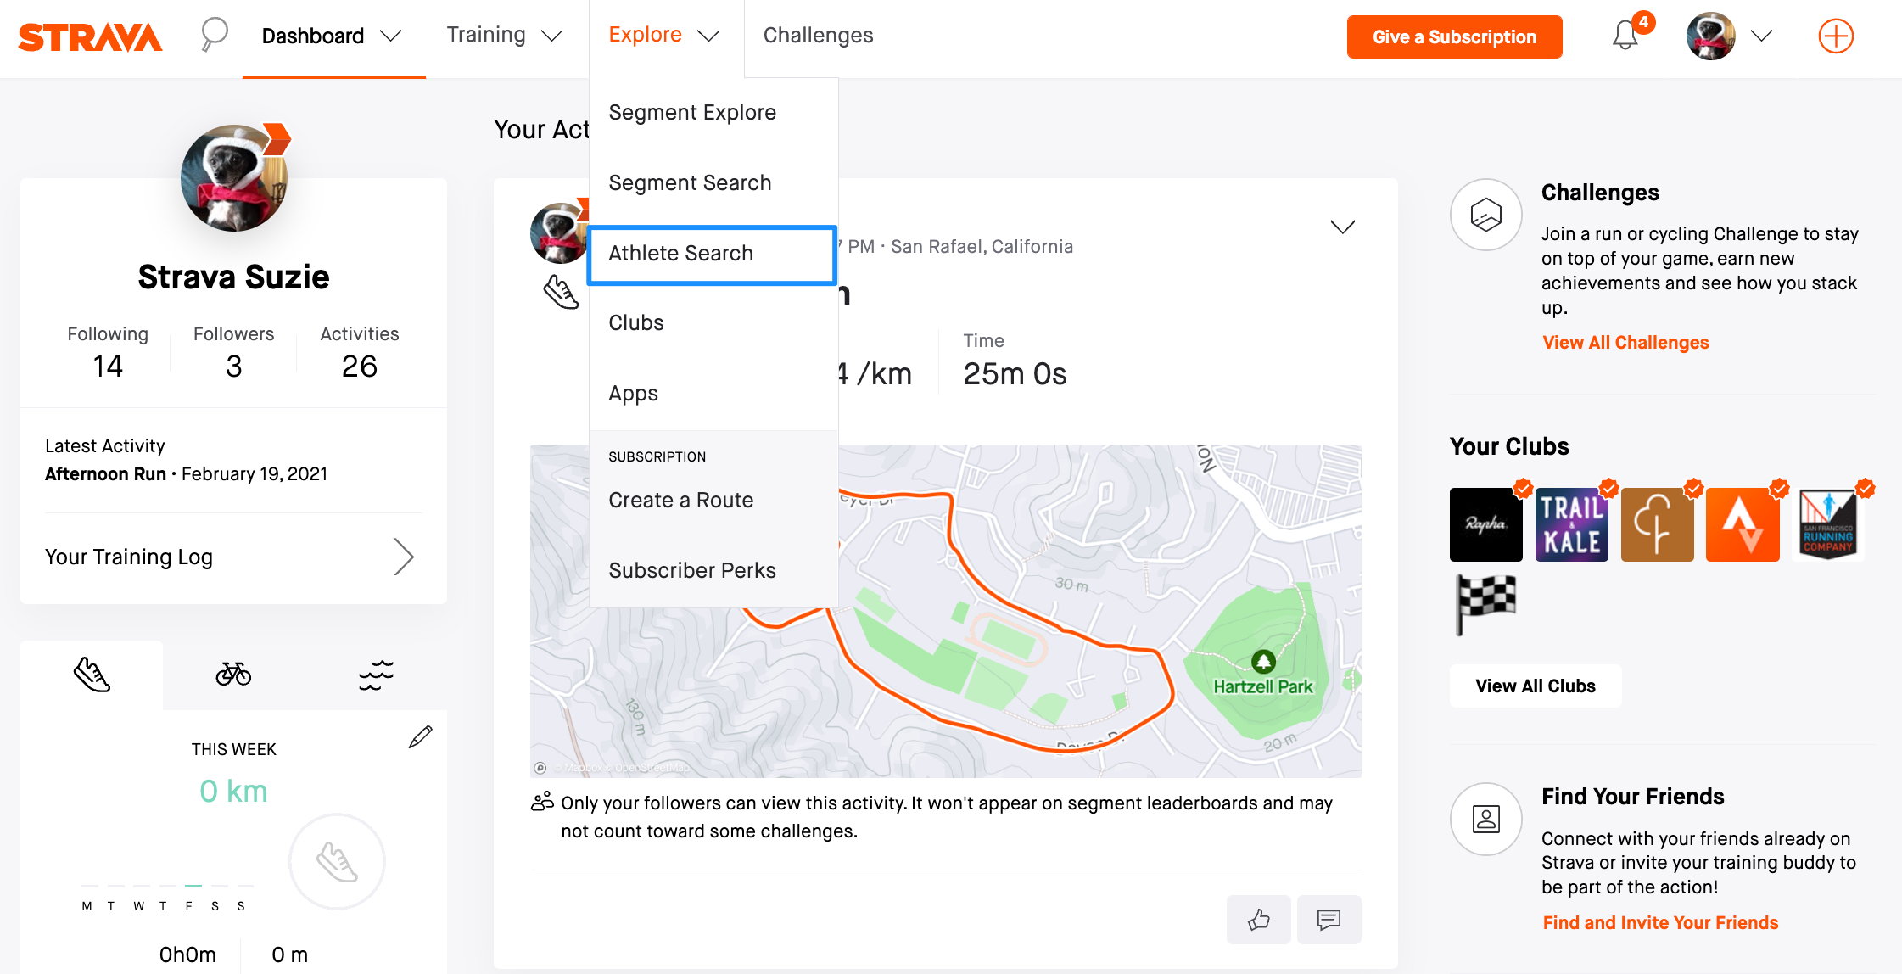Select the running shoe stats toggle
This screenshot has height=974, width=1902.
tap(92, 675)
